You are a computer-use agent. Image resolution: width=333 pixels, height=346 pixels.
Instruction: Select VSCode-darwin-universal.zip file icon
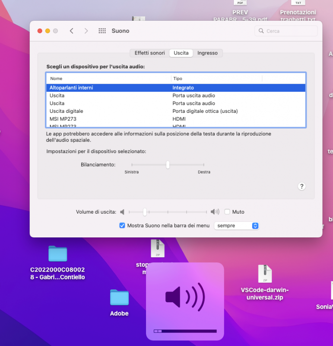pyautogui.click(x=265, y=274)
